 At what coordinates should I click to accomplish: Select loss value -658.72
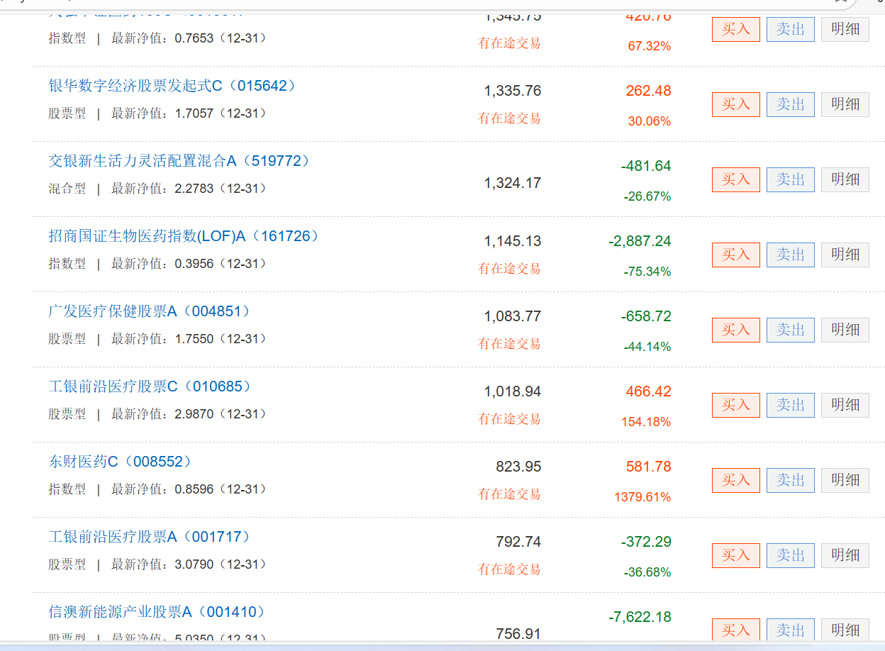point(646,316)
